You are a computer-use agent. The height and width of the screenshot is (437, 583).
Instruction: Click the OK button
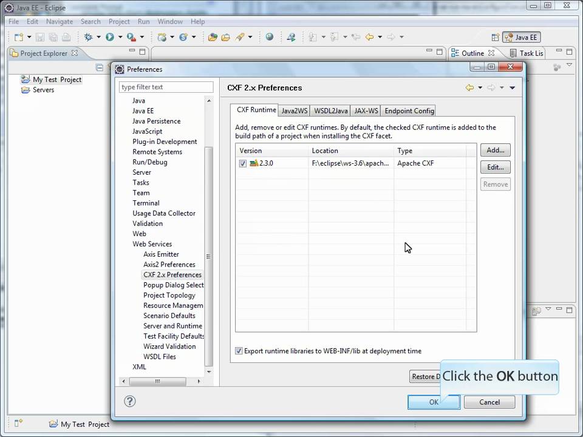[x=434, y=402]
